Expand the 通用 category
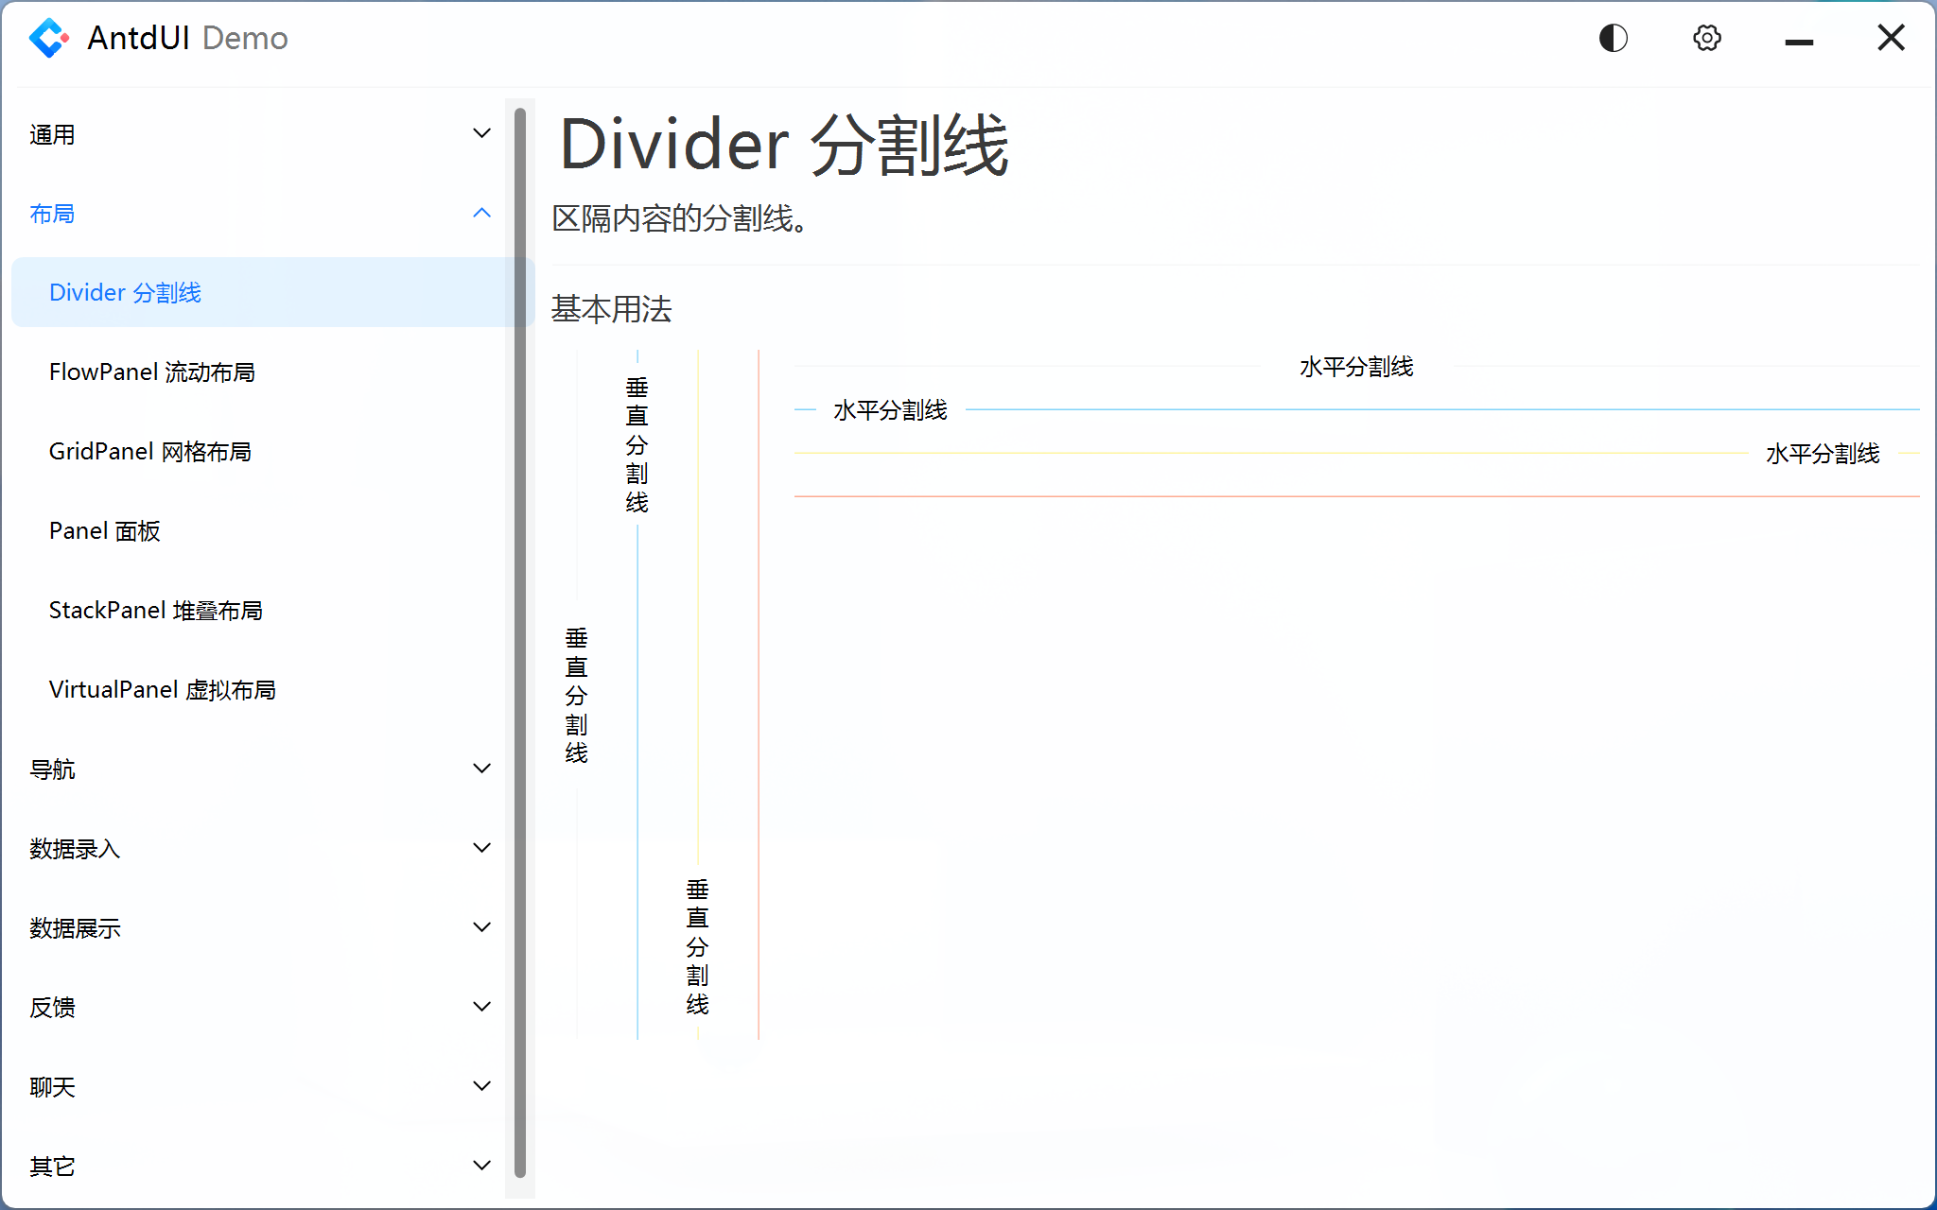The image size is (1937, 1210). (255, 134)
